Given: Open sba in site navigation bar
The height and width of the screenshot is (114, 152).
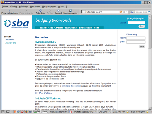Looking at the screenshot, I should (x=51, y=28).
